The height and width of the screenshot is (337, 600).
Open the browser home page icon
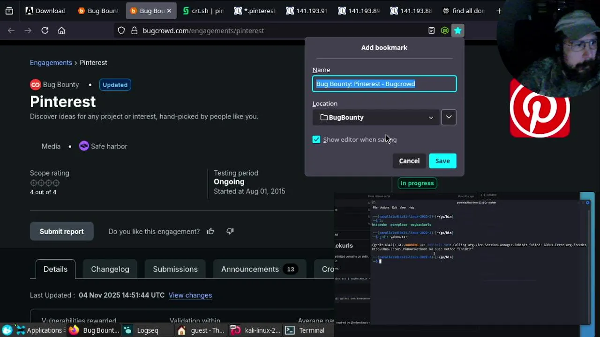tap(61, 30)
